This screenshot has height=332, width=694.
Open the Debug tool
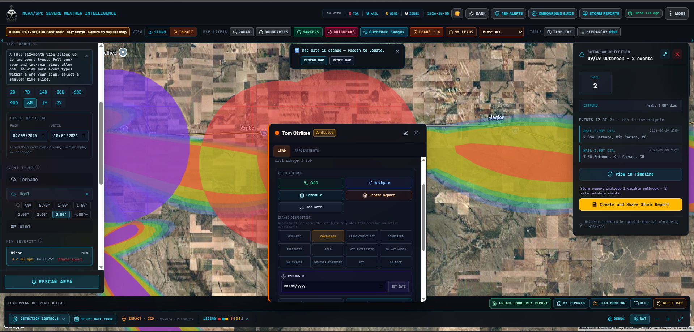[616, 319]
